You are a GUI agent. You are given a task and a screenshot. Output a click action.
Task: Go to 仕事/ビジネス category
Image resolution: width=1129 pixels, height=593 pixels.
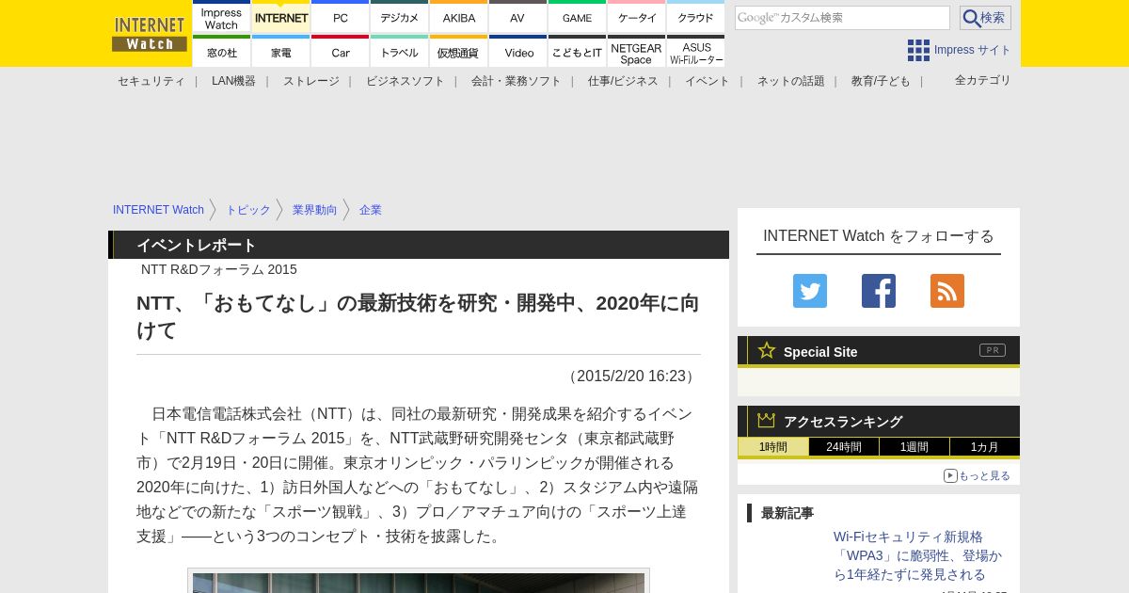624,81
